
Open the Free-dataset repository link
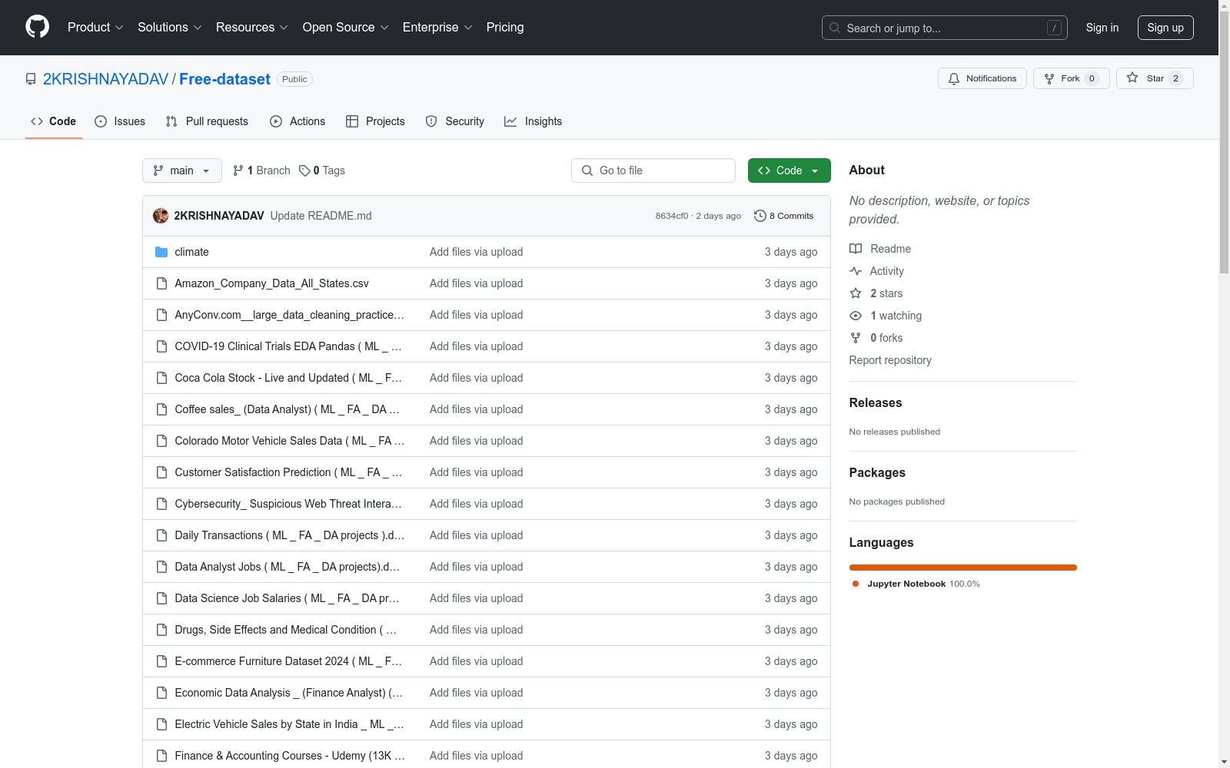[224, 79]
